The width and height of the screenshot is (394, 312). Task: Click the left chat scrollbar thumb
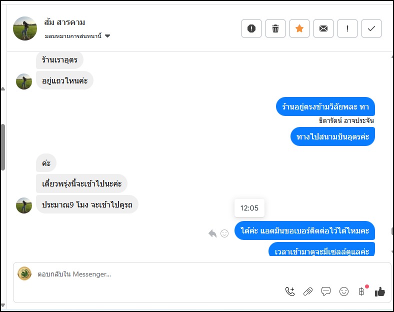pyautogui.click(x=3, y=147)
